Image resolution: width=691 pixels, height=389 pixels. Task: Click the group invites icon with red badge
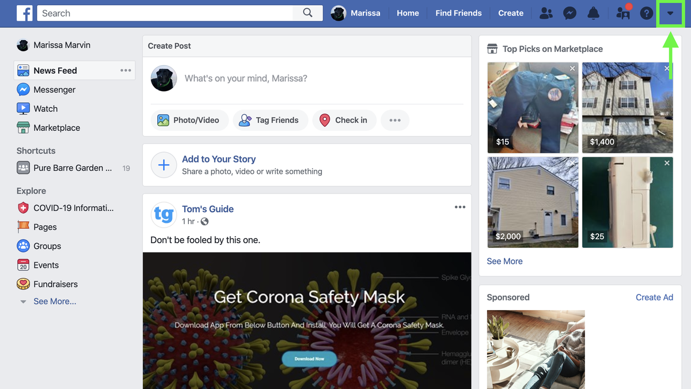[x=622, y=13]
